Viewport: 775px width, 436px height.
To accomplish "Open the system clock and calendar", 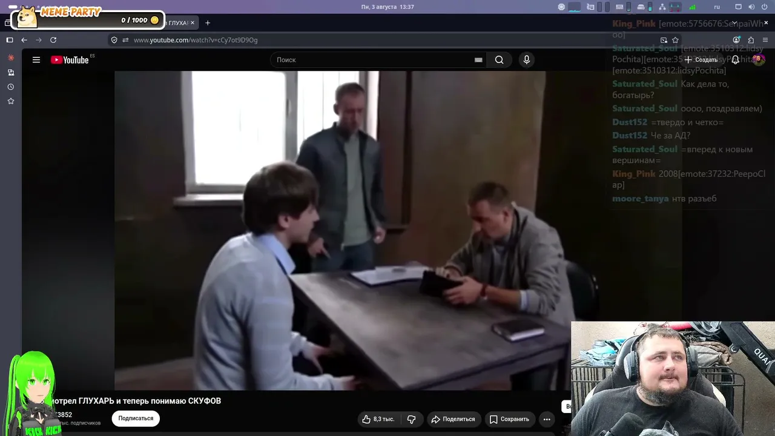I will [387, 7].
